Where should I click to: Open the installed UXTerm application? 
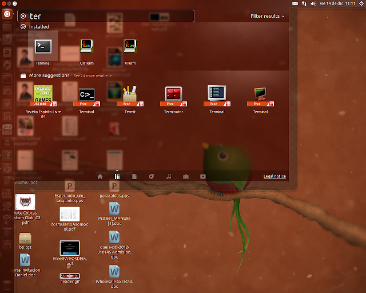pos(86,46)
